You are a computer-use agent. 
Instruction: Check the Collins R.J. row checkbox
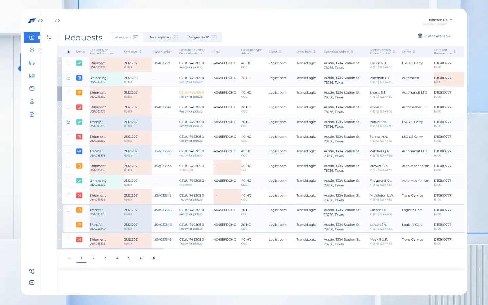tap(69, 63)
